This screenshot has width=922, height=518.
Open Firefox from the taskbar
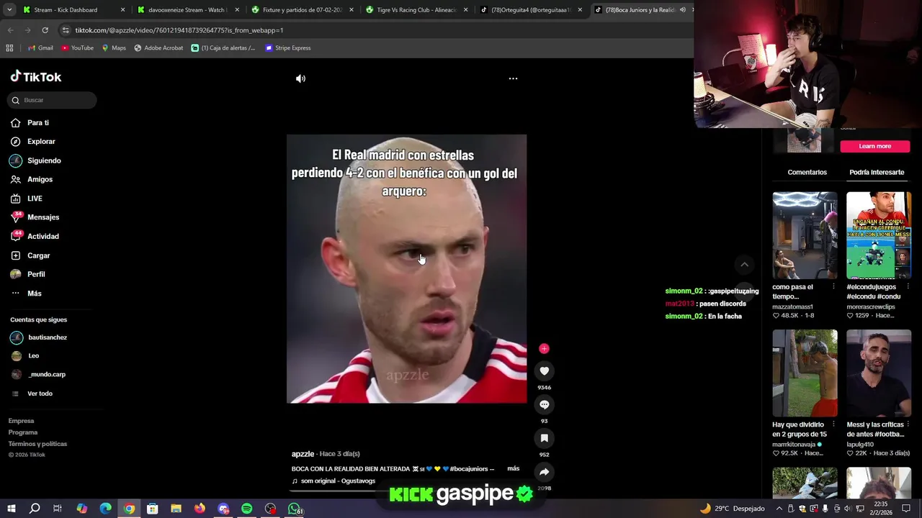(x=200, y=509)
